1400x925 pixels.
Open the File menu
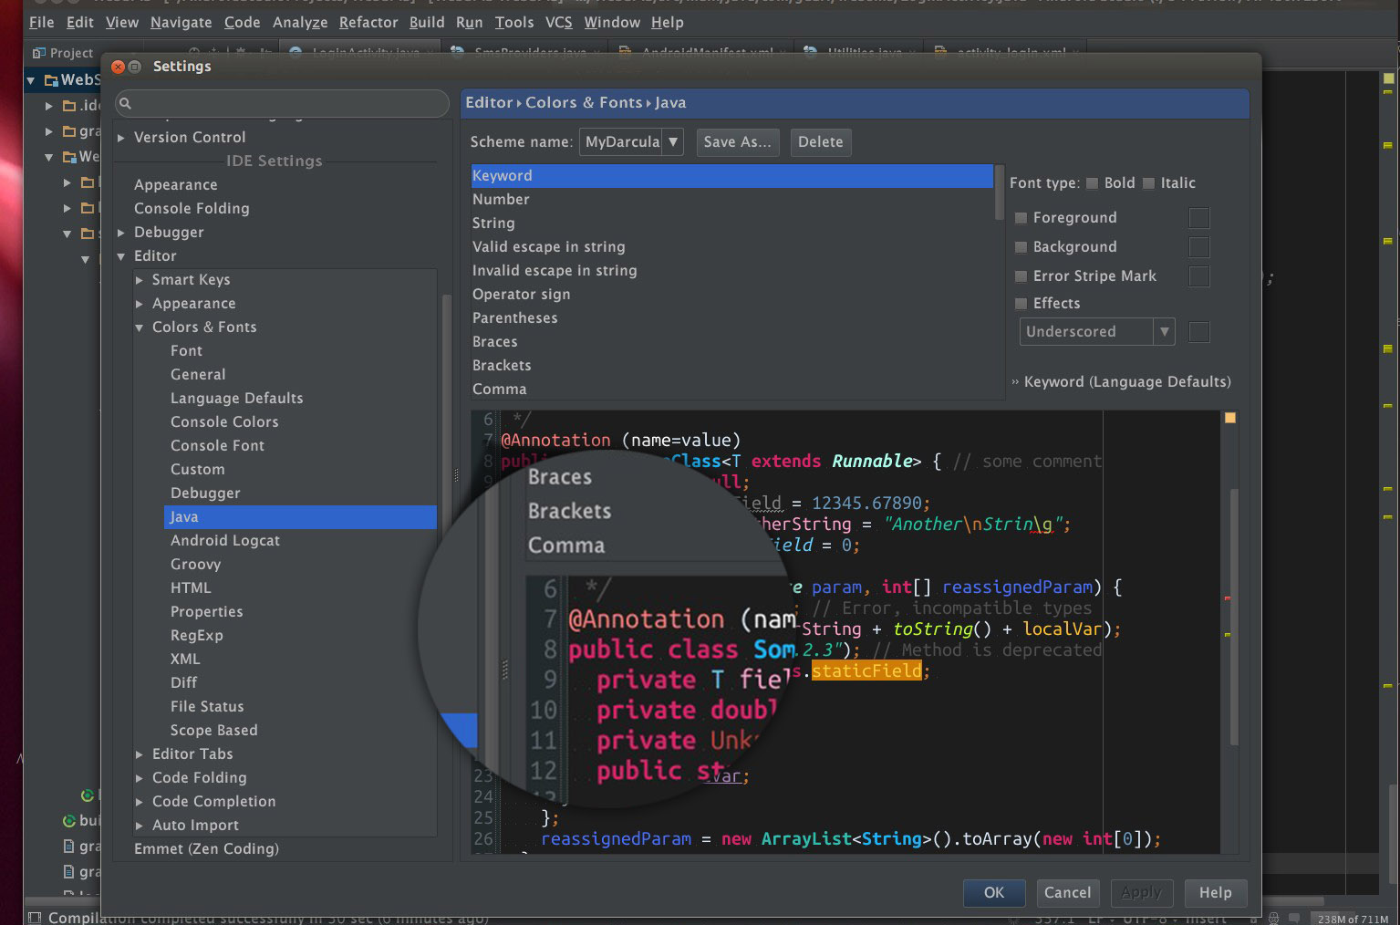[42, 22]
